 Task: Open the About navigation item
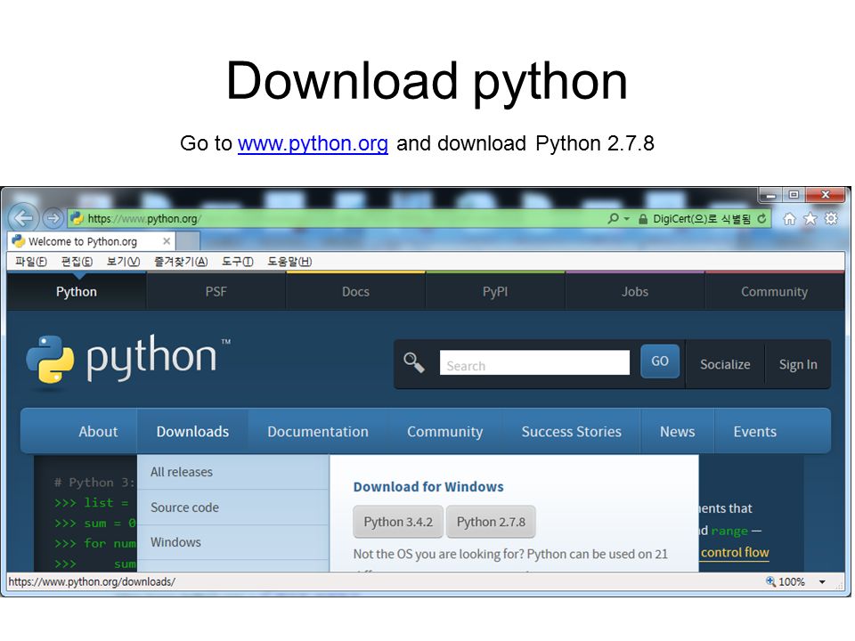[x=98, y=431]
